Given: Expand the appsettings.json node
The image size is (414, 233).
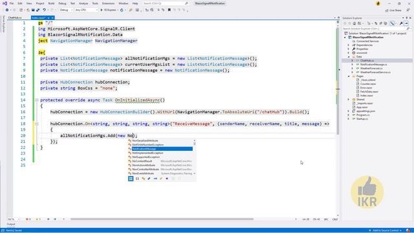Looking at the screenshot, I should coord(349,111).
